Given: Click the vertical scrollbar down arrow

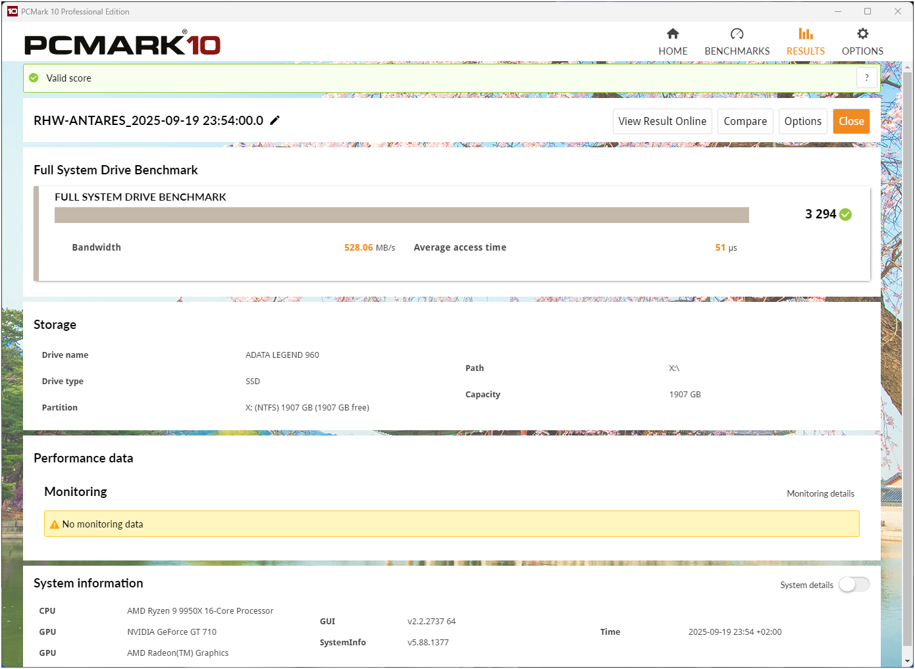Looking at the screenshot, I should pos(908,661).
